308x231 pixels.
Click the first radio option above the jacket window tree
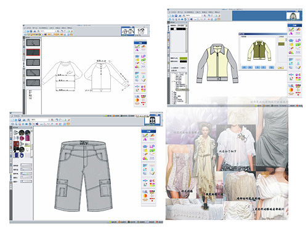click(x=172, y=68)
